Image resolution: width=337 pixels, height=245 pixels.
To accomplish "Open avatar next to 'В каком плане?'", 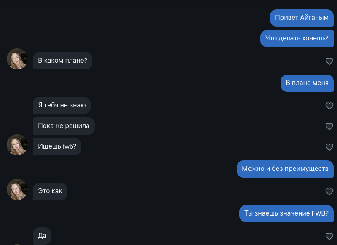I will [x=17, y=59].
